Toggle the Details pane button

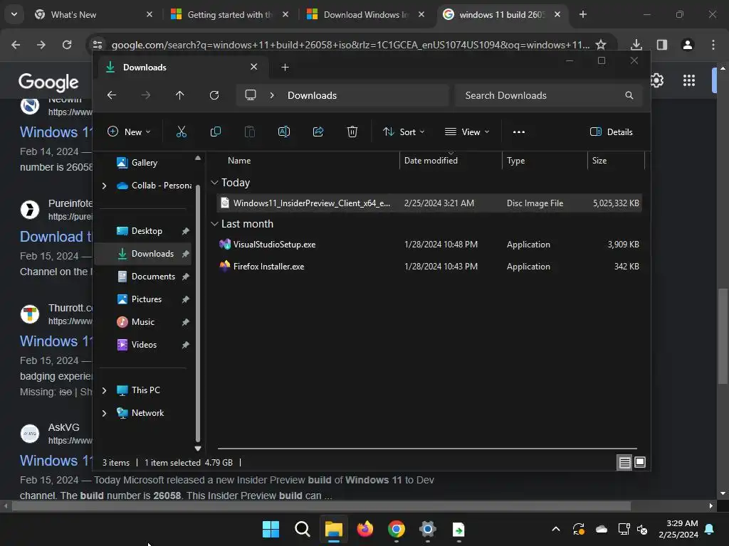point(611,132)
